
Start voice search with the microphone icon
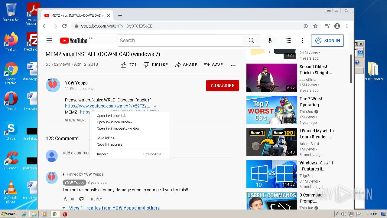pyautogui.click(x=270, y=41)
